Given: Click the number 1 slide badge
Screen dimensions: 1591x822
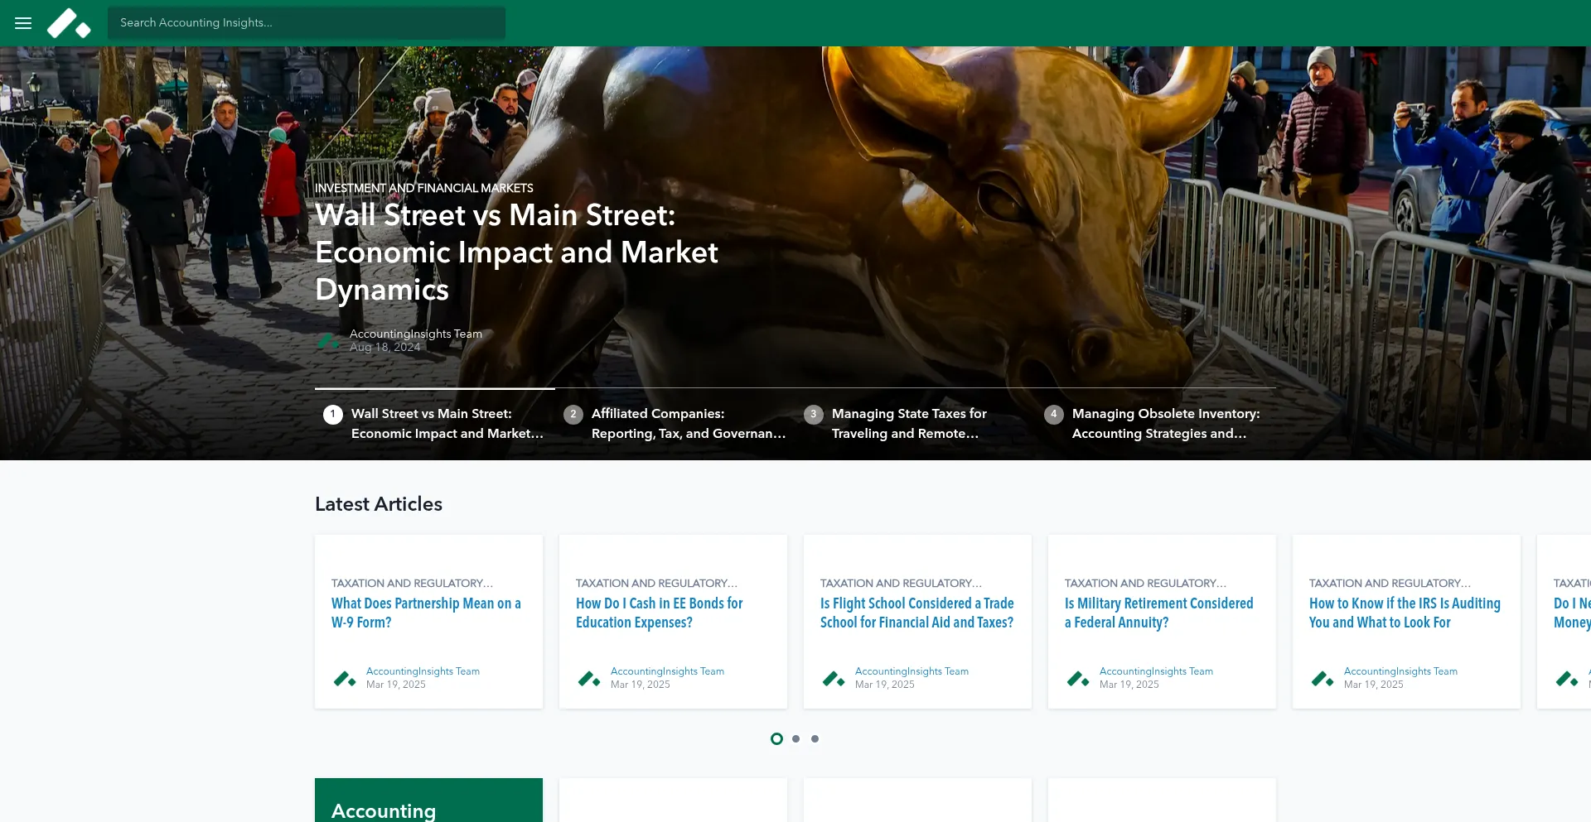Looking at the screenshot, I should point(333,414).
